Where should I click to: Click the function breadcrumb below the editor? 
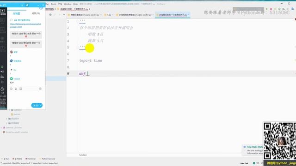(x=83, y=155)
